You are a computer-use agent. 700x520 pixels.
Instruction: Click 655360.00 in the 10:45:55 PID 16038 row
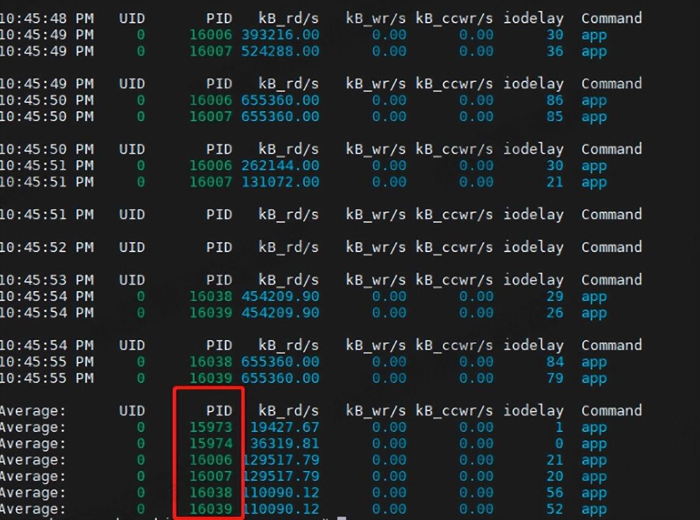click(x=280, y=362)
